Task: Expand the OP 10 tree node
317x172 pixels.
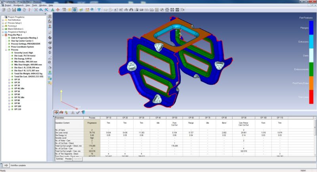Action: pyautogui.click(x=9, y=79)
